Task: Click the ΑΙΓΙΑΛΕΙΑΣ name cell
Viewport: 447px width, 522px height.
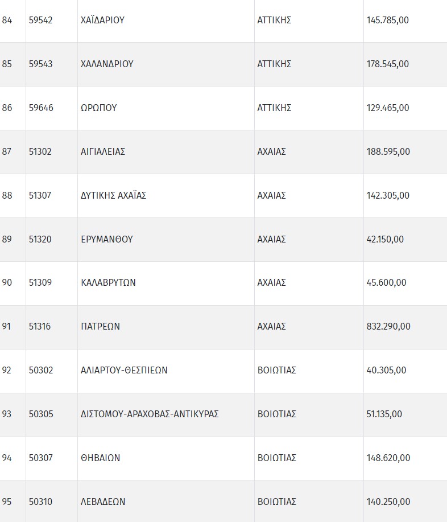Action: [103, 151]
